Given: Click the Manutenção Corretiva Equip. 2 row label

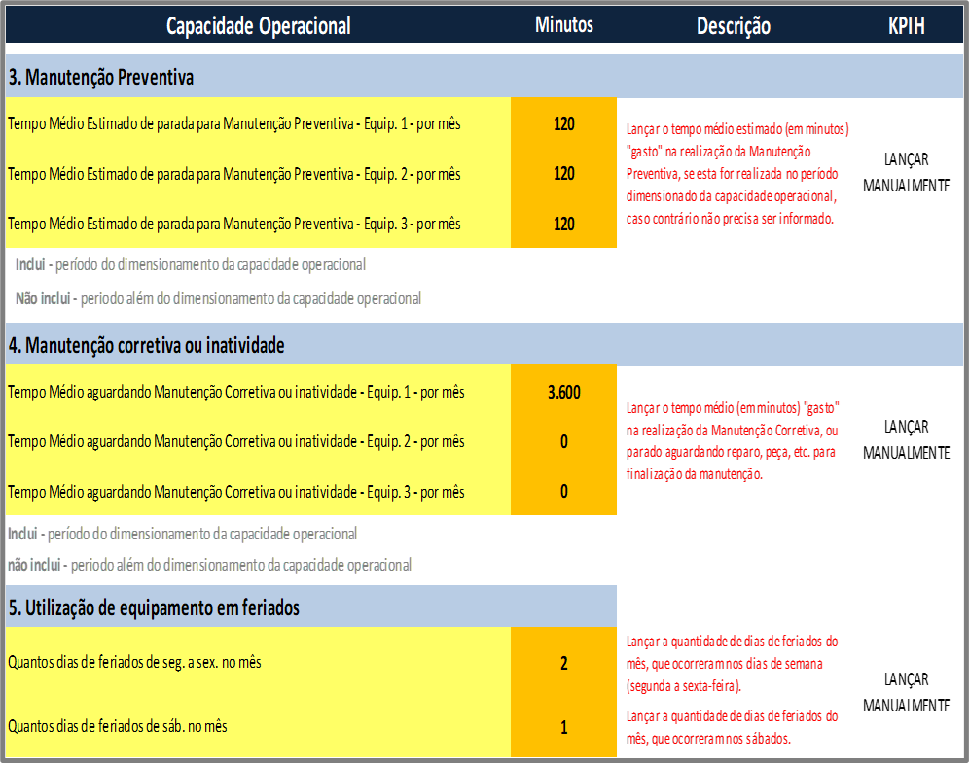Looking at the screenshot, I should point(236,441).
